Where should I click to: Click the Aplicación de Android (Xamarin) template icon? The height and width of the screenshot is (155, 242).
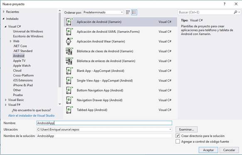[x=69, y=22]
